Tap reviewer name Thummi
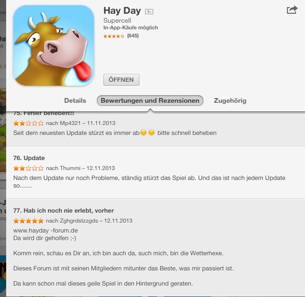 (x=70, y=168)
